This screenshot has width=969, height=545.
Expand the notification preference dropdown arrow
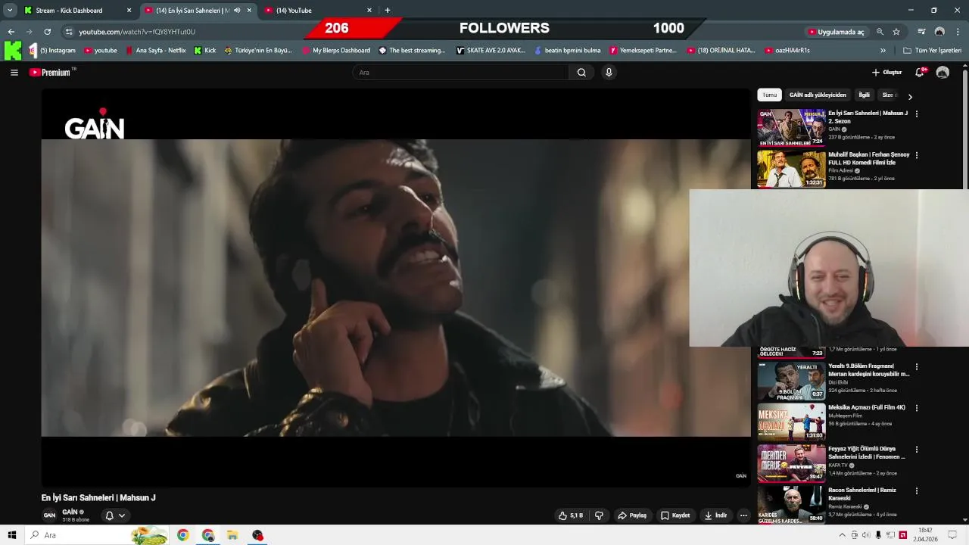(122, 515)
